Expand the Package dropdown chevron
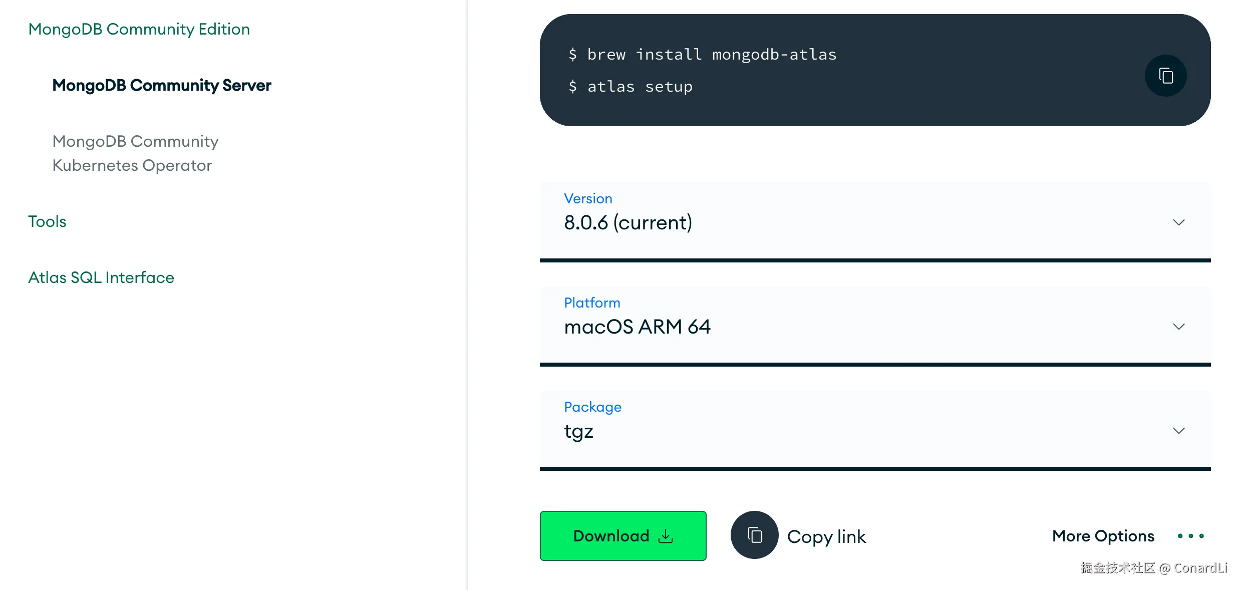 pyautogui.click(x=1179, y=430)
